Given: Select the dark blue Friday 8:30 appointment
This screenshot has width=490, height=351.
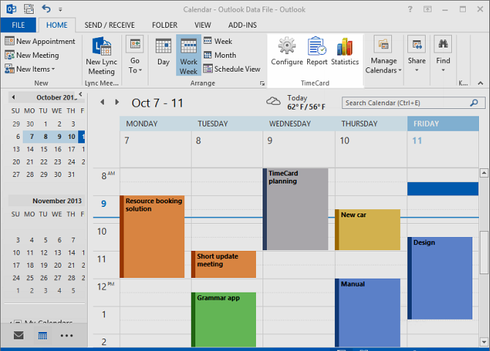Looking at the screenshot, I should (442, 189).
